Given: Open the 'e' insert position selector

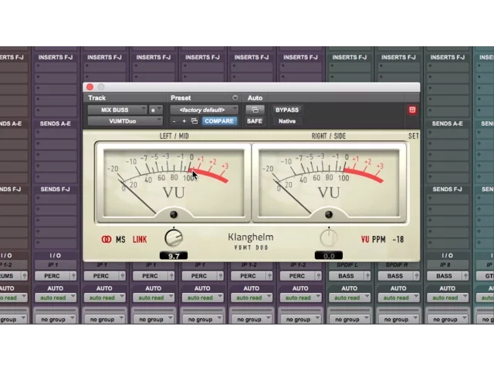Looking at the screenshot, I should point(156,109).
